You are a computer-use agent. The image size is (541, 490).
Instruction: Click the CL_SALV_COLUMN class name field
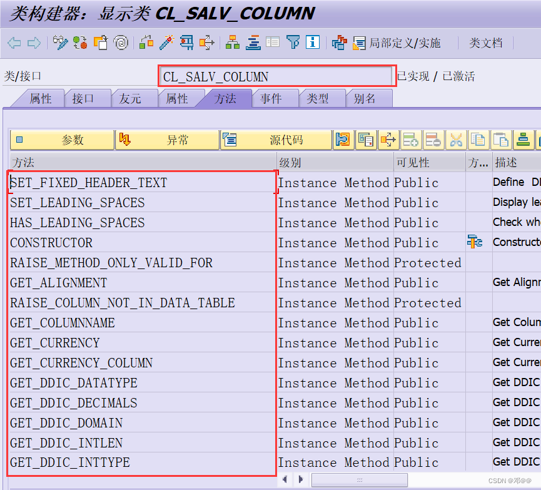click(275, 75)
